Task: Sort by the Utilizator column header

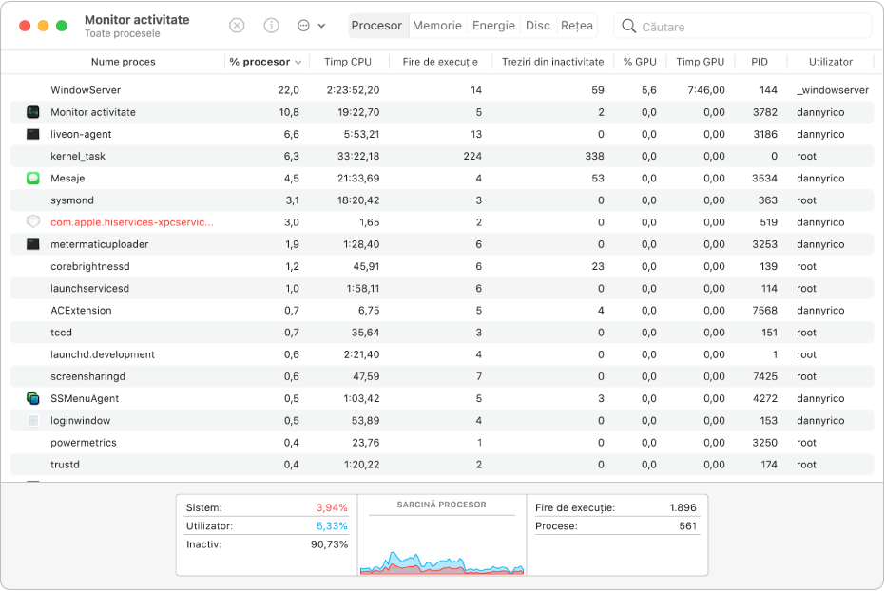Action: pos(830,62)
